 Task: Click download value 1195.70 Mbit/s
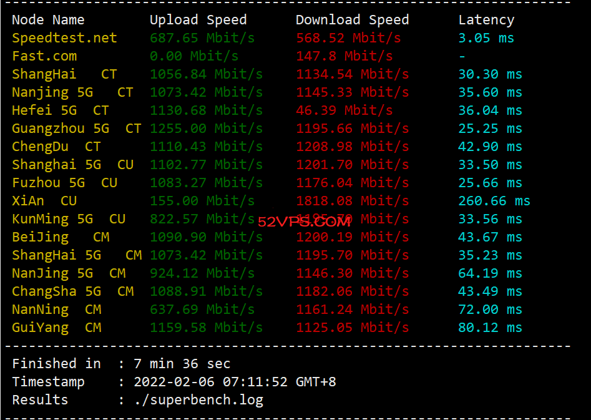[x=353, y=255]
